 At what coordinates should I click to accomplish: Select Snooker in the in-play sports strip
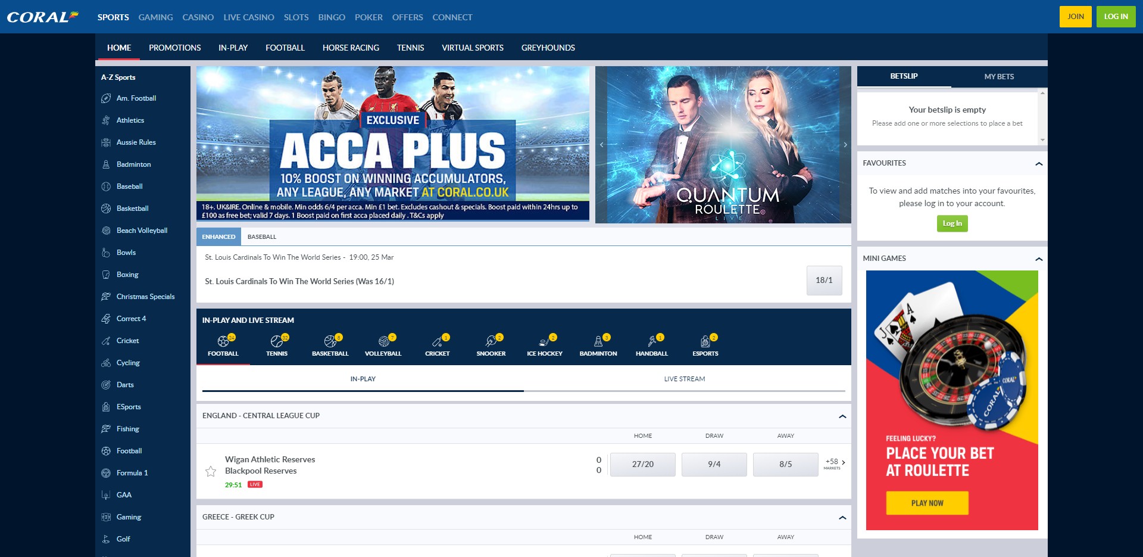click(x=491, y=346)
